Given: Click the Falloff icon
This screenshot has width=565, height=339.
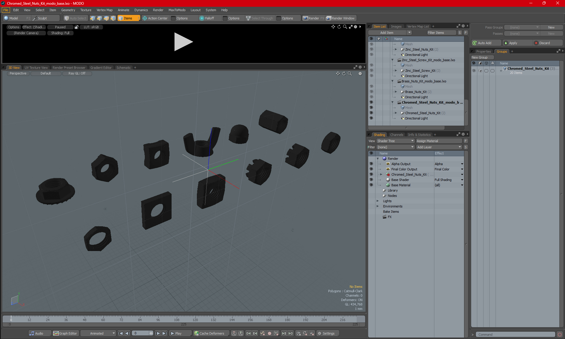Looking at the screenshot, I should point(202,18).
